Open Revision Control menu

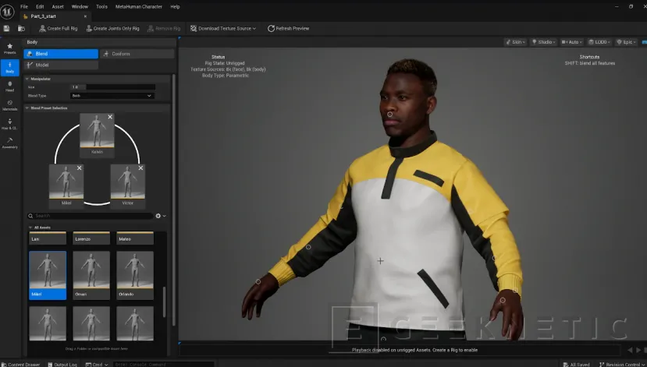[x=622, y=365]
